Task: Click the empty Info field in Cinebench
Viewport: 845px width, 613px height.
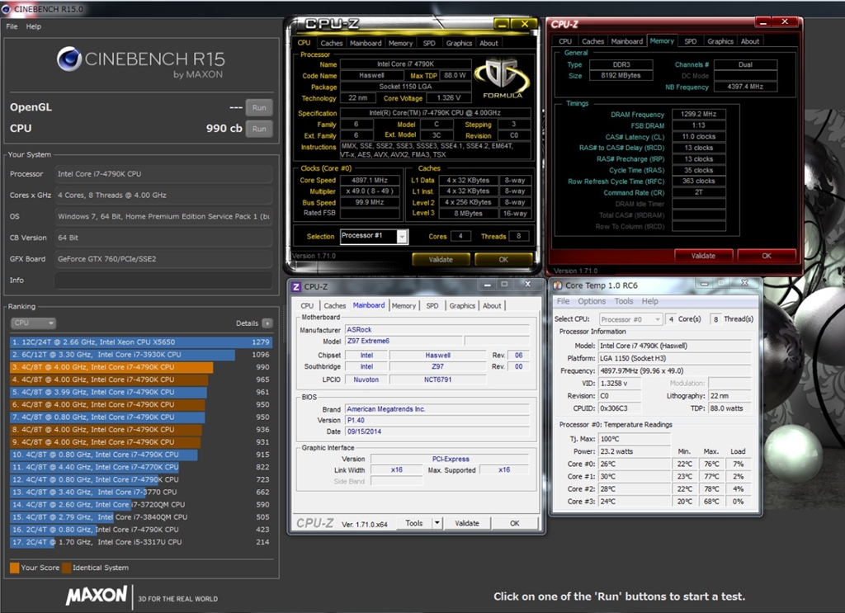Action: (163, 281)
